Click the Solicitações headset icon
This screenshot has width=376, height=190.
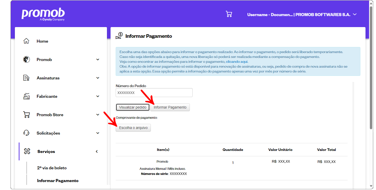26,133
